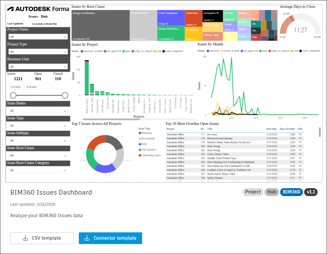Click the average days gauge value 11.27
327x254 pixels.
pyautogui.click(x=300, y=30)
